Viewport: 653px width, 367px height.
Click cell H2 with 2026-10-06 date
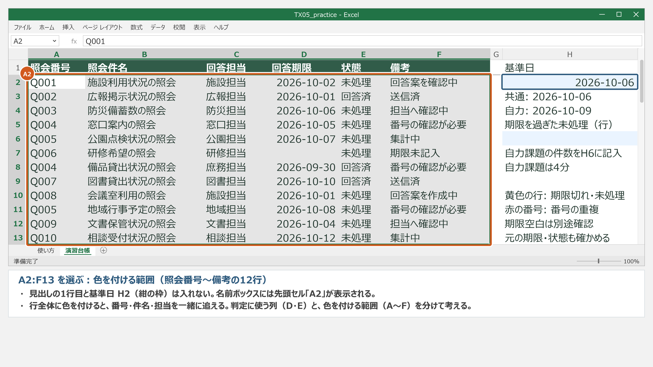tap(570, 82)
